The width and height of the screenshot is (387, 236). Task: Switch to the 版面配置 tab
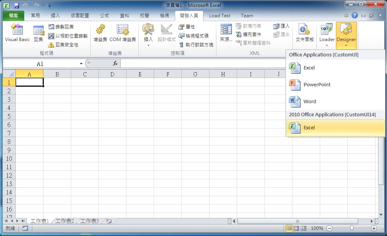coord(80,15)
